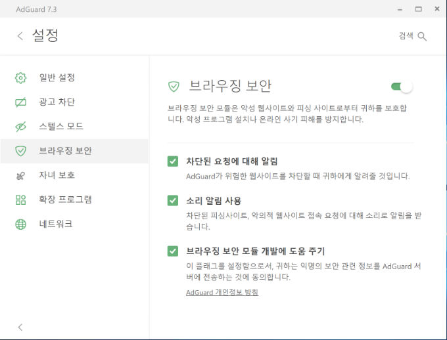The width and height of the screenshot is (447, 340).
Task: Click the 검색 search label
Action: [406, 35]
